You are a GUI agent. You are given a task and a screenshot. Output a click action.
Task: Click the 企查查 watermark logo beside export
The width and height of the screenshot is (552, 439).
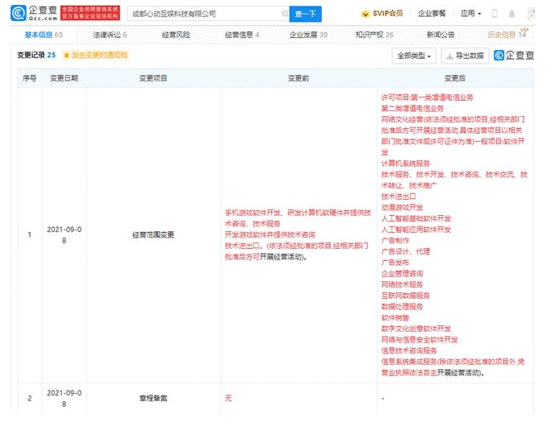pos(515,56)
